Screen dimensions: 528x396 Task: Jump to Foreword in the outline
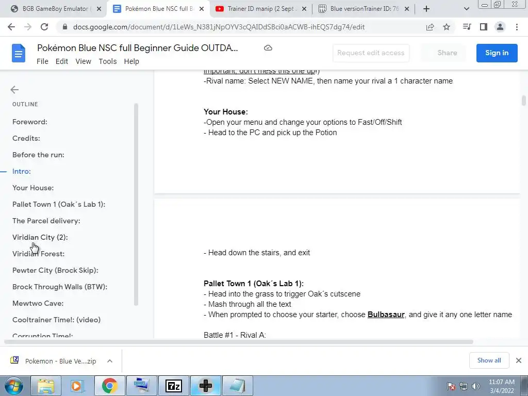point(29,122)
